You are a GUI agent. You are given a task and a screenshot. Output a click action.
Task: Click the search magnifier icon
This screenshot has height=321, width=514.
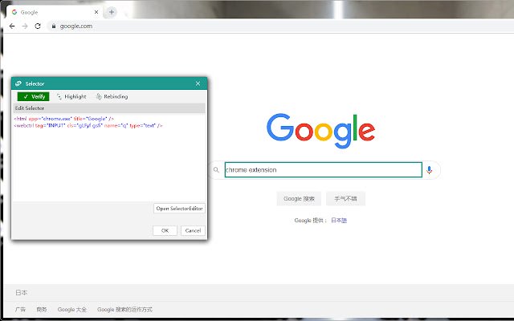pos(216,169)
